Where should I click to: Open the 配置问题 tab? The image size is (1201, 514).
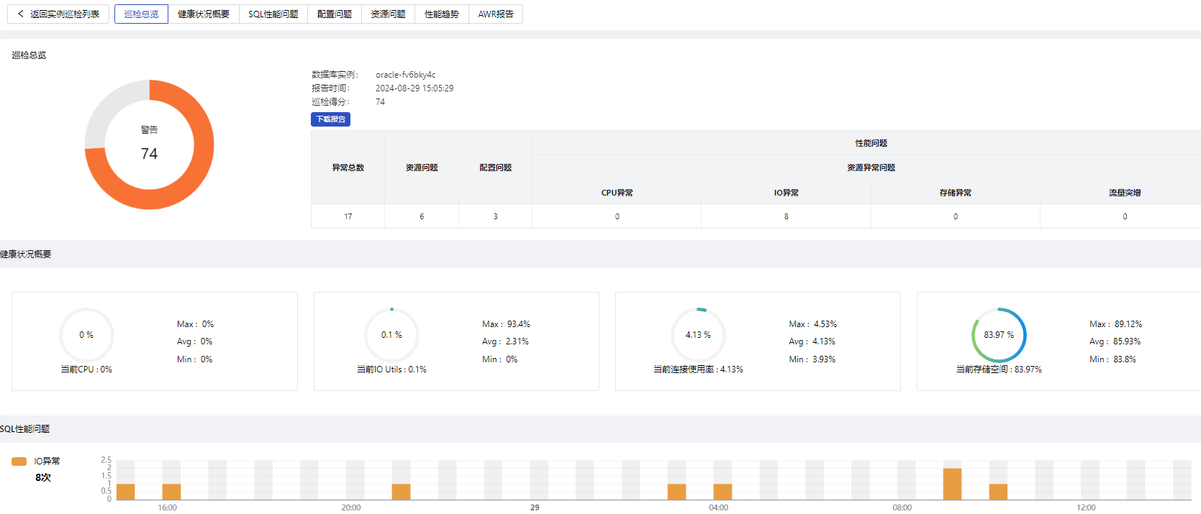coord(335,14)
